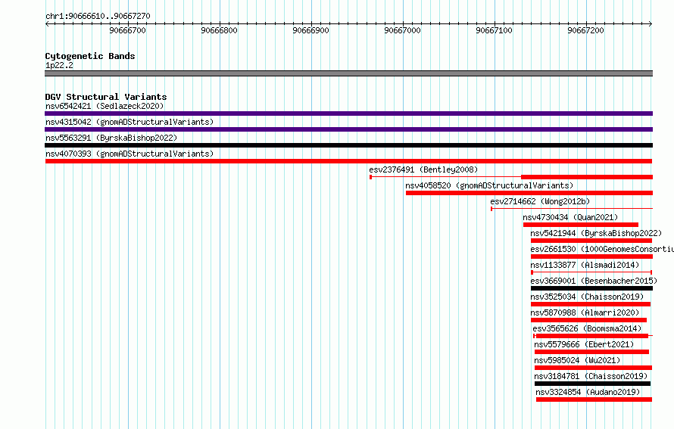Open the nsv1133877 (Alsmadi2014) label

(x=585, y=265)
